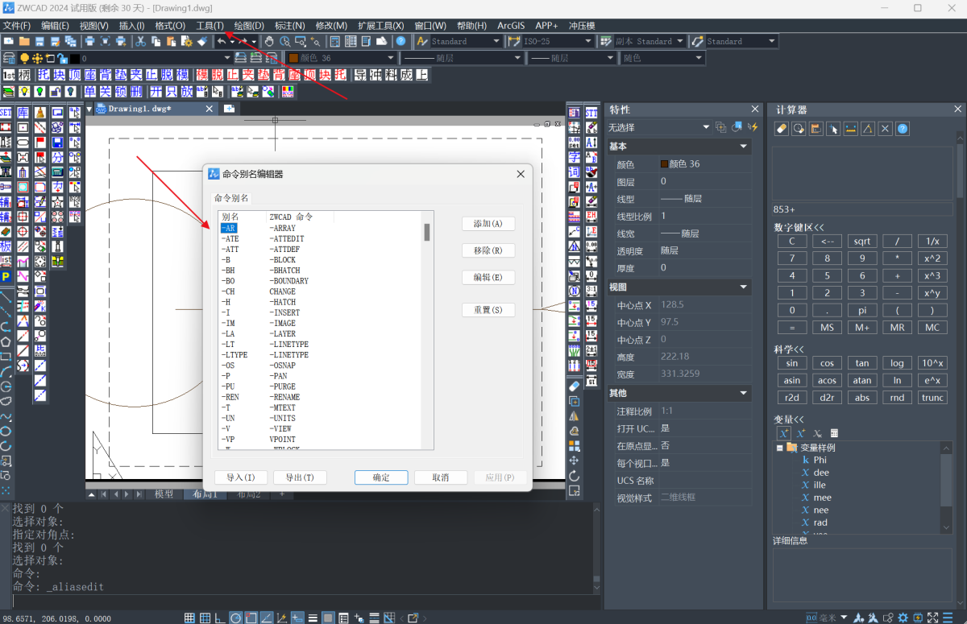967x624 pixels.
Task: Open the layer name dropdown showing 0
Action: click(x=227, y=58)
